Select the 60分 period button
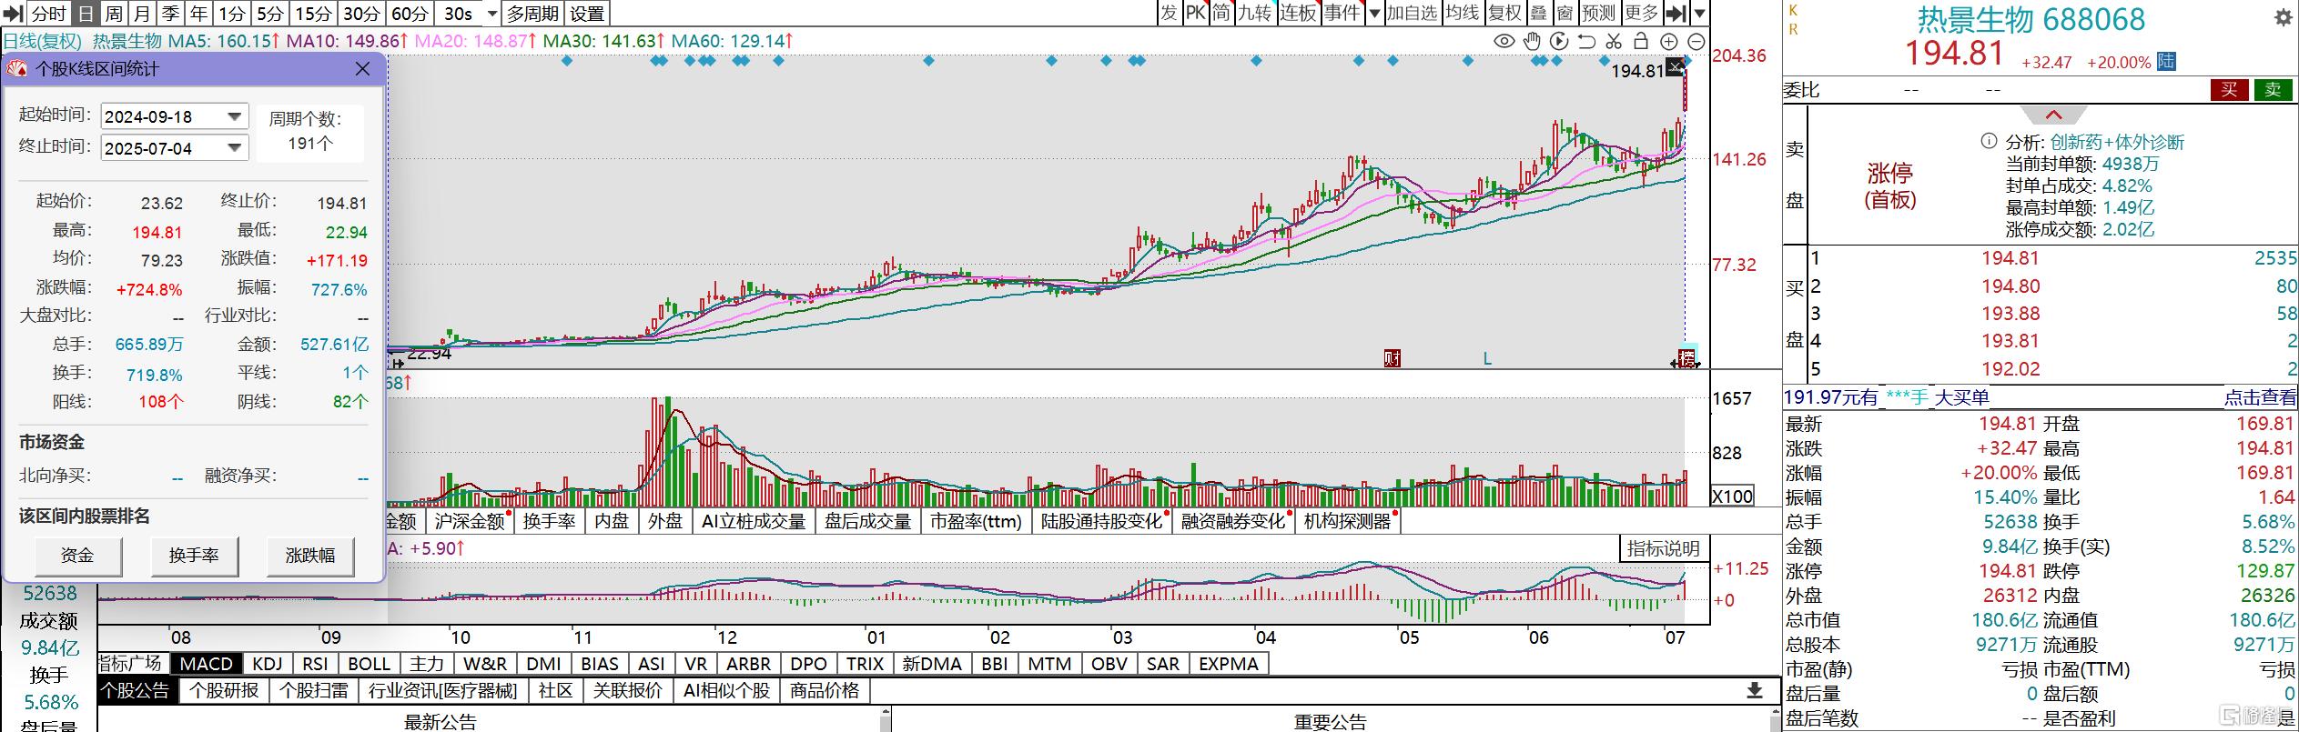Screen dimensions: 2299x732 (410, 14)
